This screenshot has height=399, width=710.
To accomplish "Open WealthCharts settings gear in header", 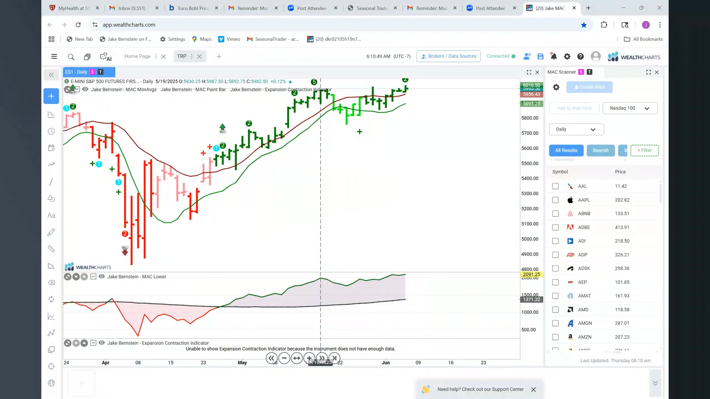I will coord(567,57).
